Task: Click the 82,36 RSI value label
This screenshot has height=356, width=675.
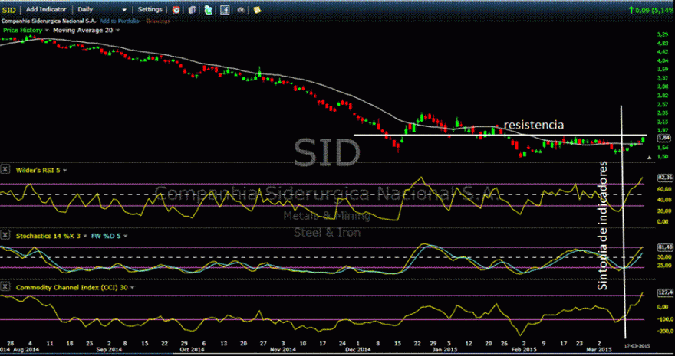Action: point(665,177)
